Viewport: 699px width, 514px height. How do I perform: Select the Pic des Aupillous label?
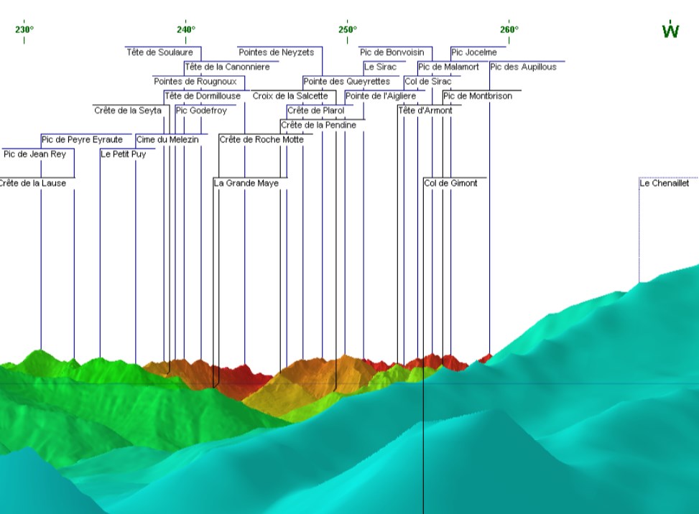point(524,67)
